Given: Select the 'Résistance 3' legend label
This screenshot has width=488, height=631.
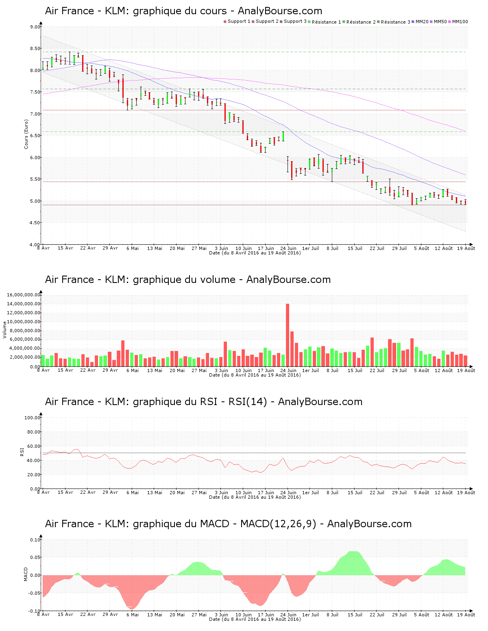Looking at the screenshot, I should (396, 22).
